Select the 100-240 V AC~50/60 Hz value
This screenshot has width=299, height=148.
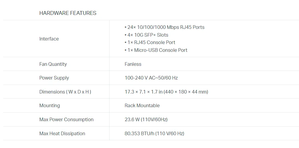pyautogui.click(x=151, y=78)
